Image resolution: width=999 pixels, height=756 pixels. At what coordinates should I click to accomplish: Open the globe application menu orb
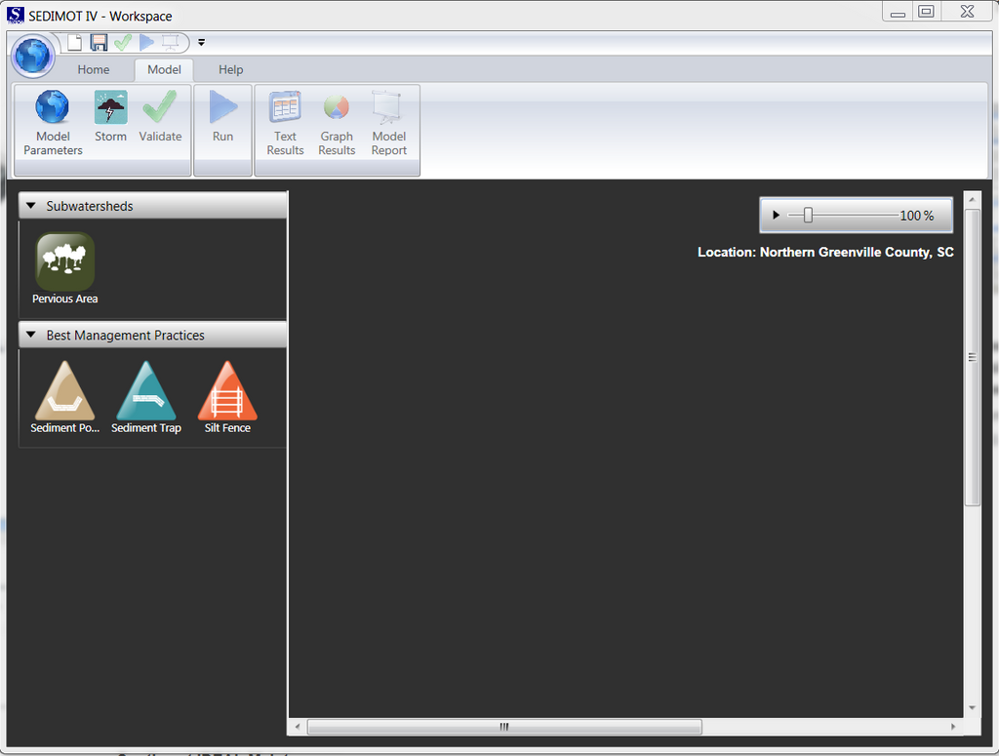tap(32, 56)
